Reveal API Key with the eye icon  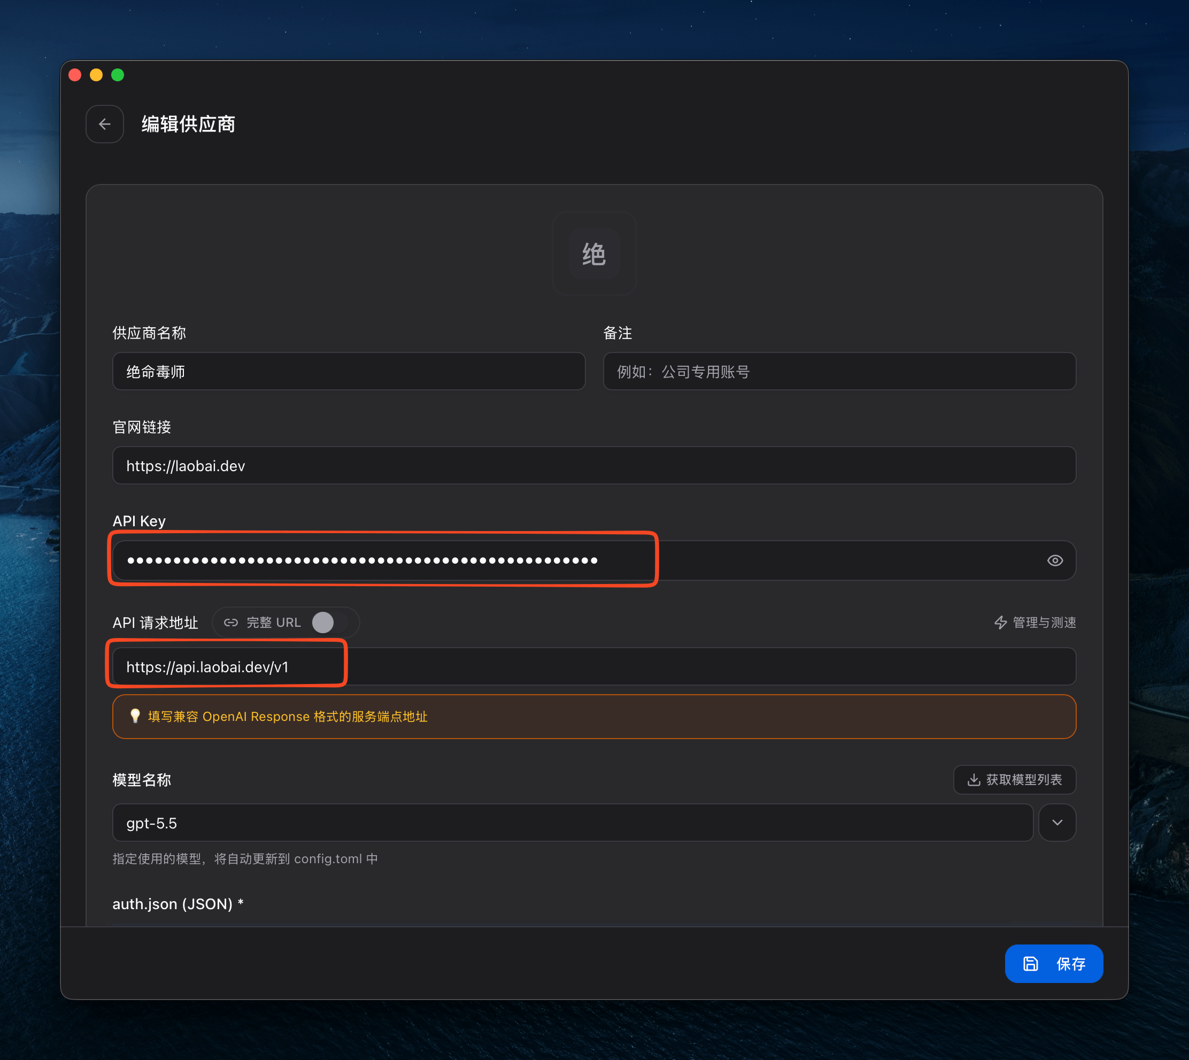[x=1054, y=560]
